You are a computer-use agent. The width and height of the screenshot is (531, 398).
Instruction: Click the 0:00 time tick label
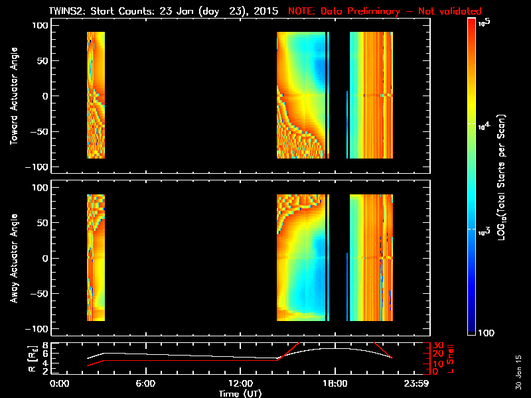click(x=60, y=384)
